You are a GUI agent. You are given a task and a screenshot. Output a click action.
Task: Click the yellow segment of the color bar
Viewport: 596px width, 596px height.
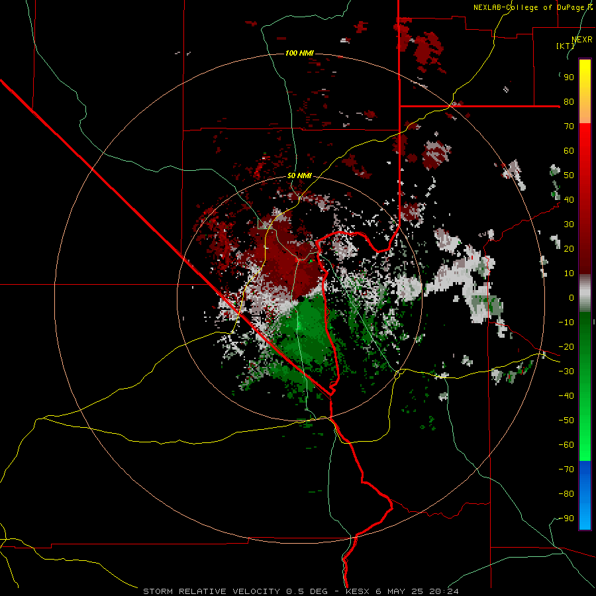click(585, 91)
